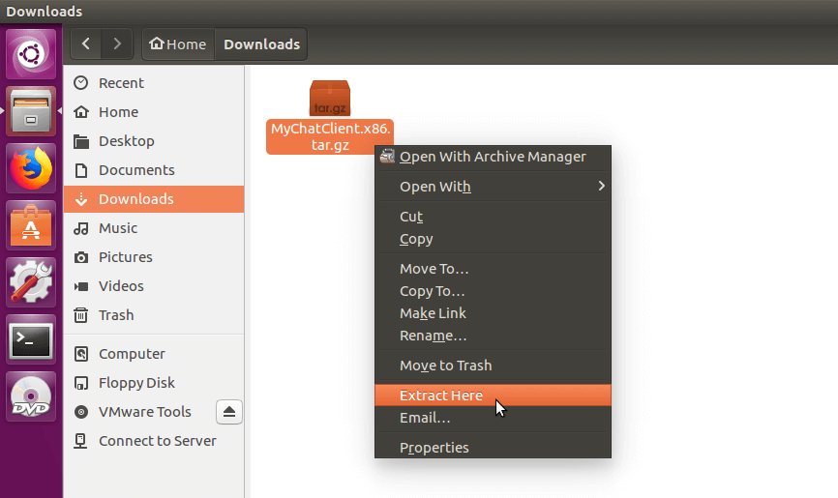Select Properties in the context menu
Screen dimensions: 838x498
click(434, 448)
